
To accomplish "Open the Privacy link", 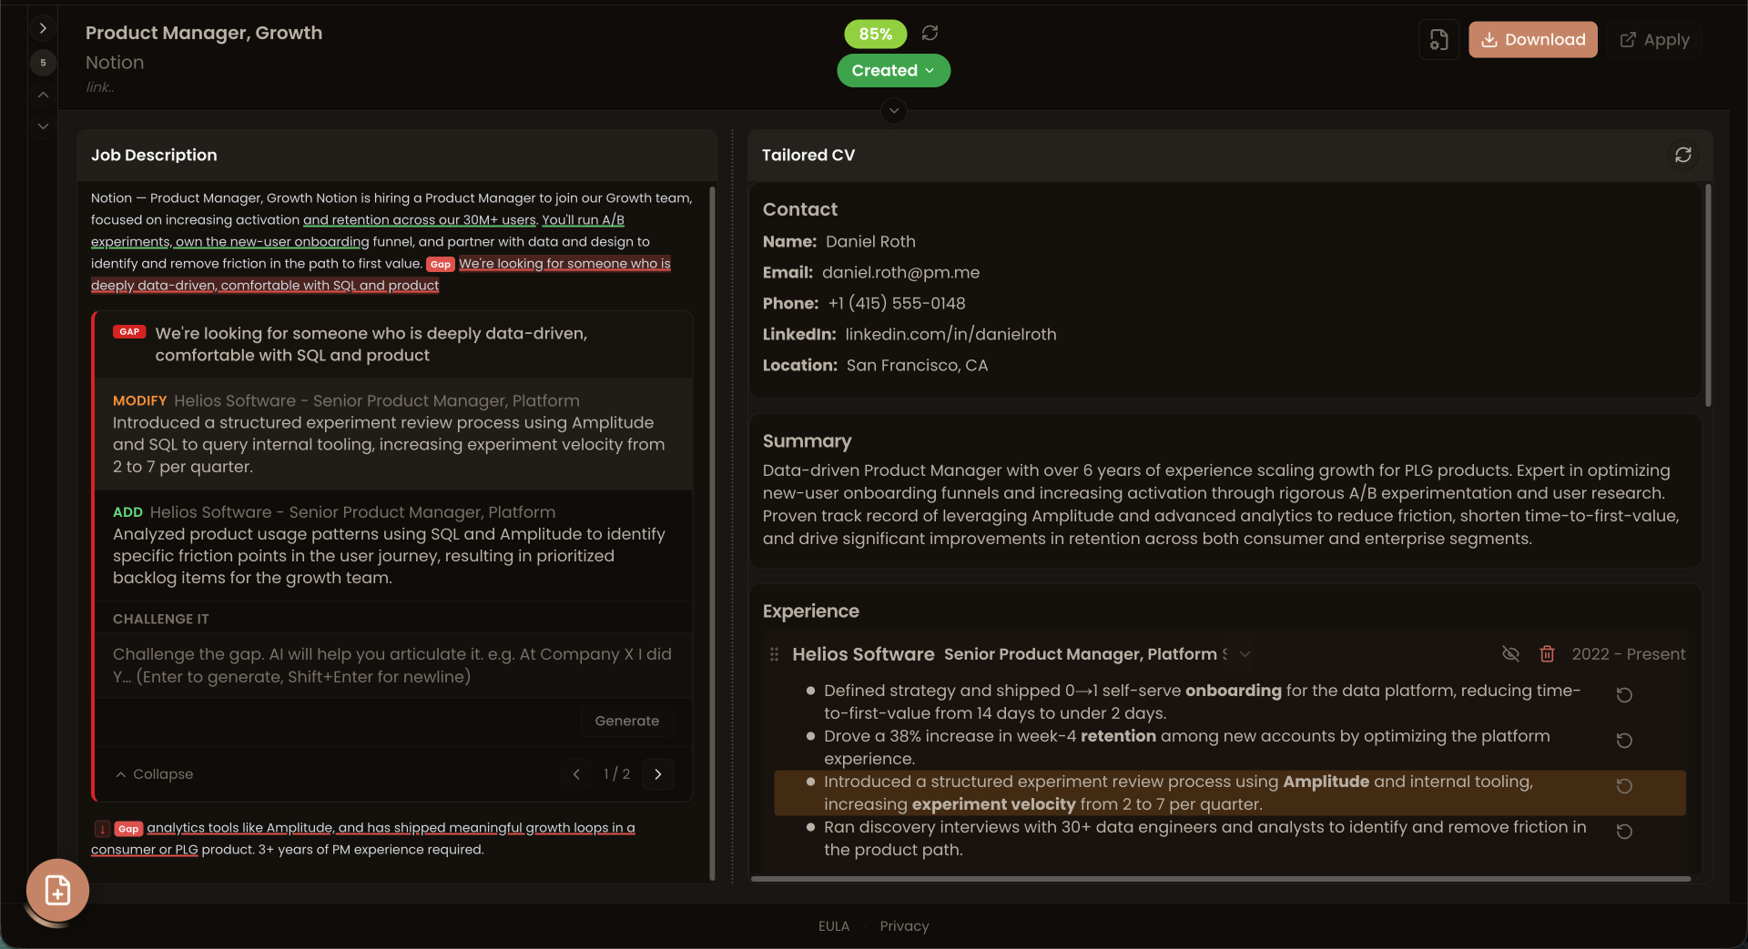I will point(904,926).
